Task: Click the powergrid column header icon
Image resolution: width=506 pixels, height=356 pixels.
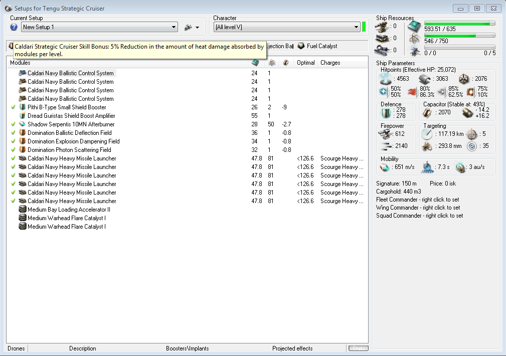Action: click(272, 63)
